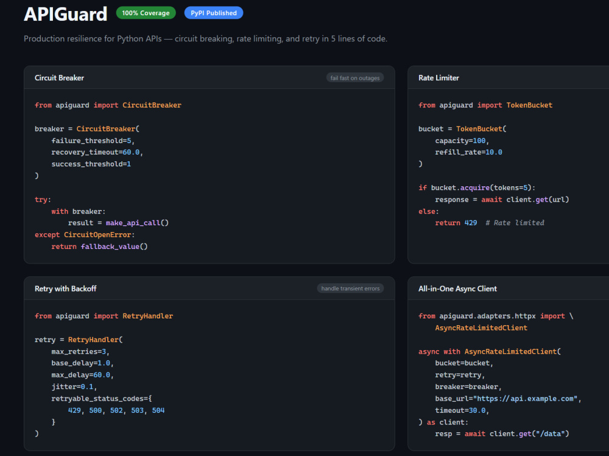Click the 'if bucket.acquire(tokens=5):' line
The image size is (609, 456).
(477, 188)
